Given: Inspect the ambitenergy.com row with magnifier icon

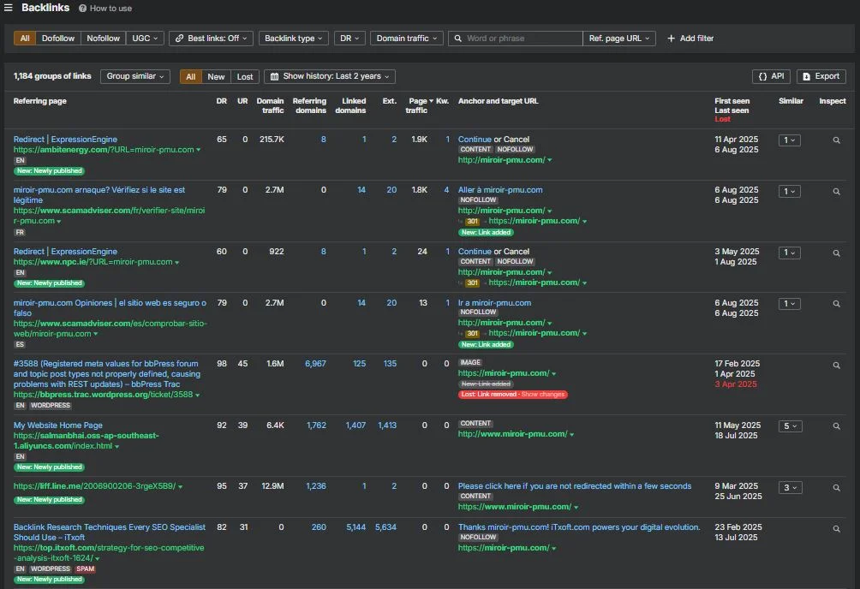Looking at the screenshot, I should click(836, 140).
